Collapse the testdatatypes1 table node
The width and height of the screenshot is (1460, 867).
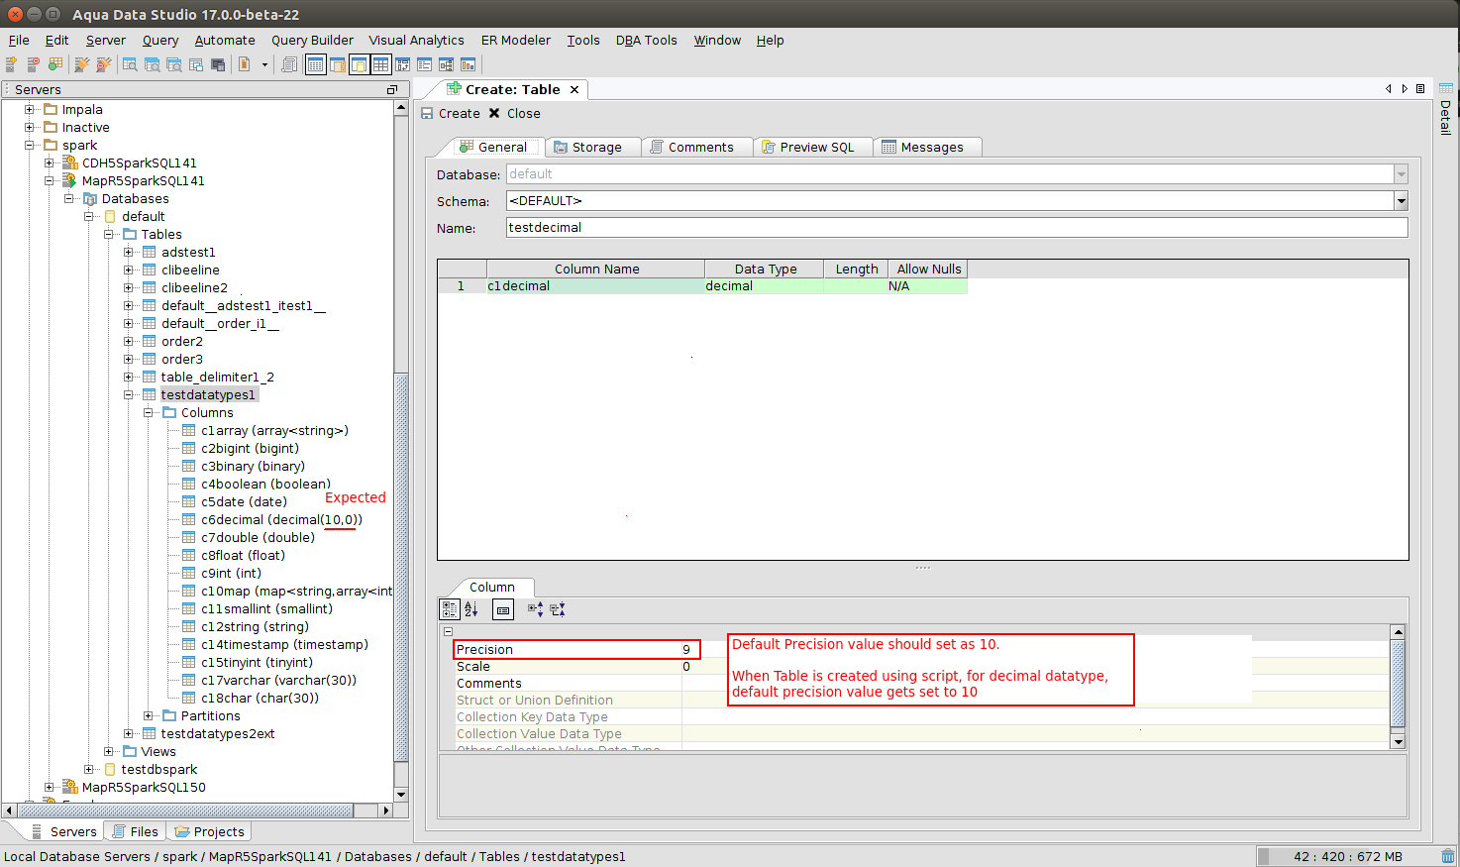coord(129,394)
